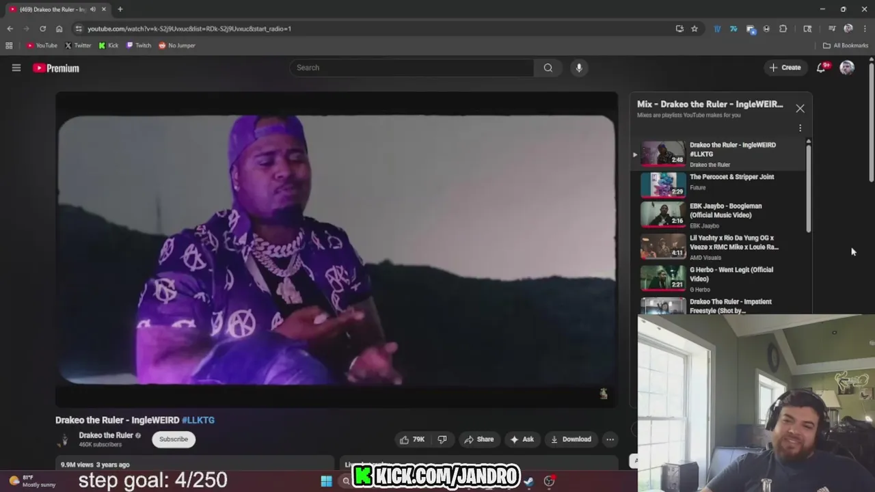Open All Bookmarks folder
875x492 pixels.
click(846, 46)
